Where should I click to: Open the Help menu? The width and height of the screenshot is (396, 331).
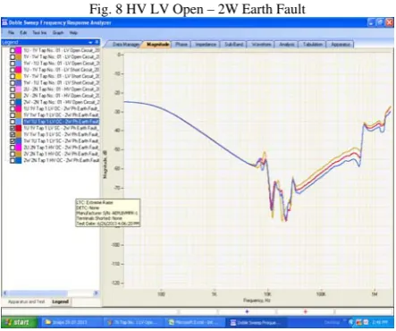73,32
